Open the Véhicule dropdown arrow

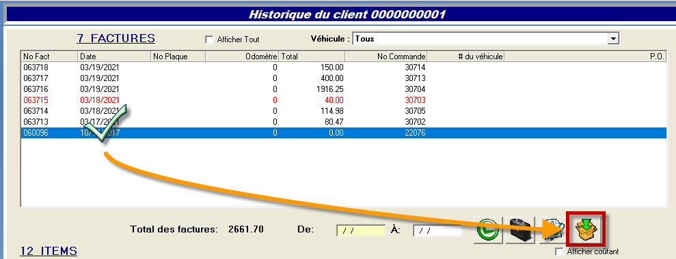tap(613, 39)
